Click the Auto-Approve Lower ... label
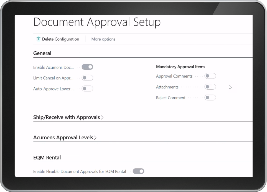Image resolution: width=267 pixels, height=192 pixels. click(x=54, y=89)
